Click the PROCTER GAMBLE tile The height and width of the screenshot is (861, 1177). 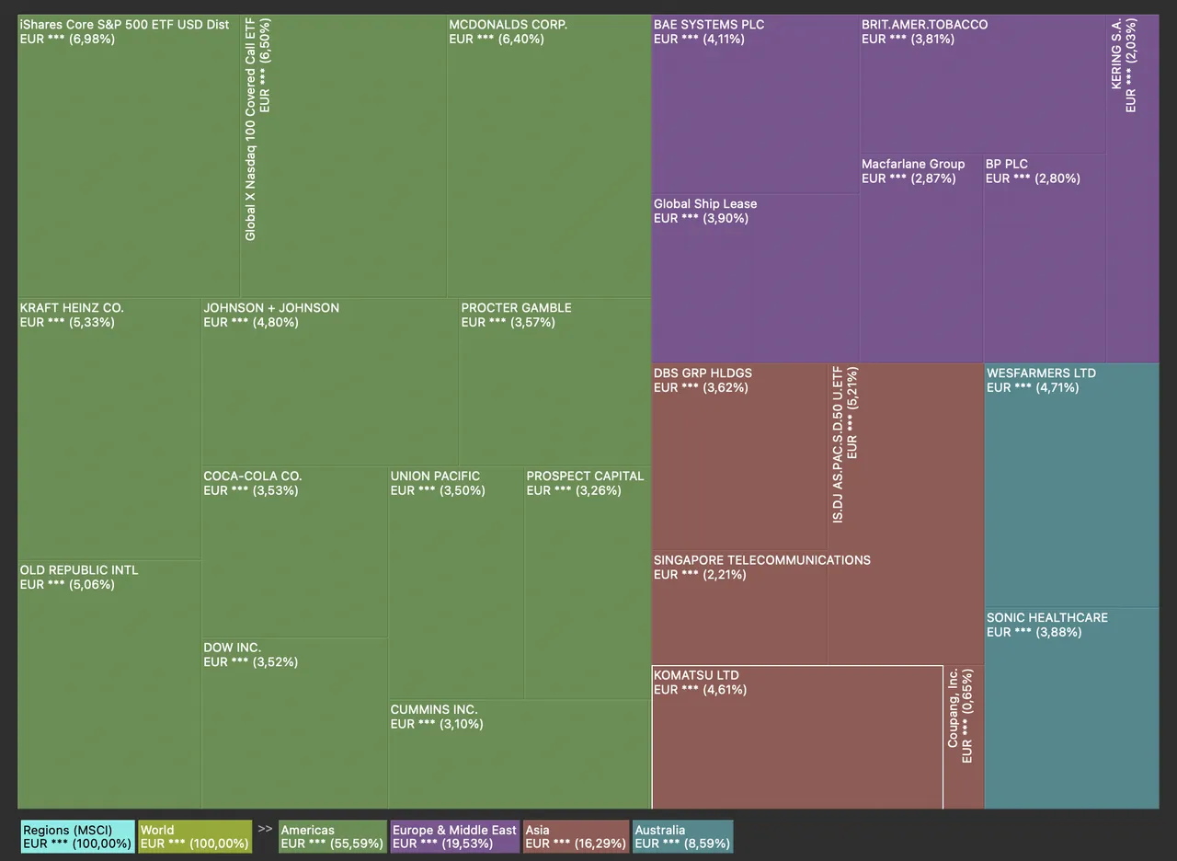click(x=555, y=382)
